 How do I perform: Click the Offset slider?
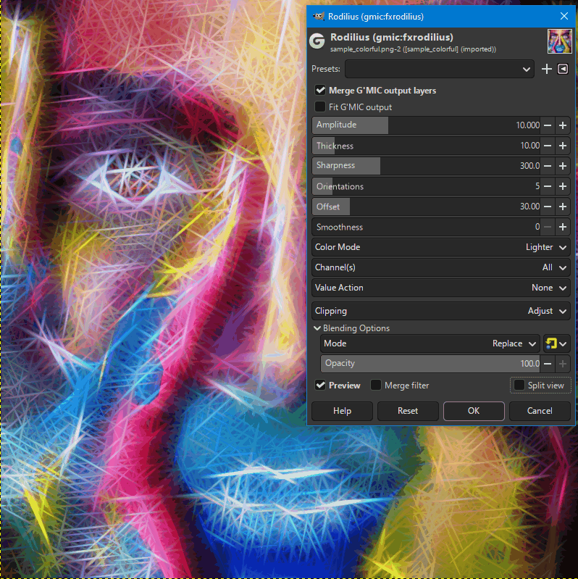click(426, 207)
